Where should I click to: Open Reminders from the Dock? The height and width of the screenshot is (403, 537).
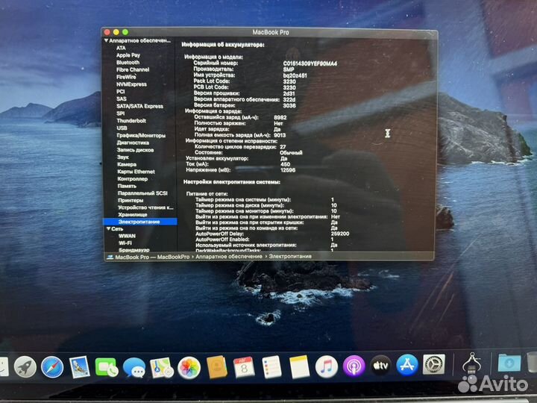pos(271,367)
